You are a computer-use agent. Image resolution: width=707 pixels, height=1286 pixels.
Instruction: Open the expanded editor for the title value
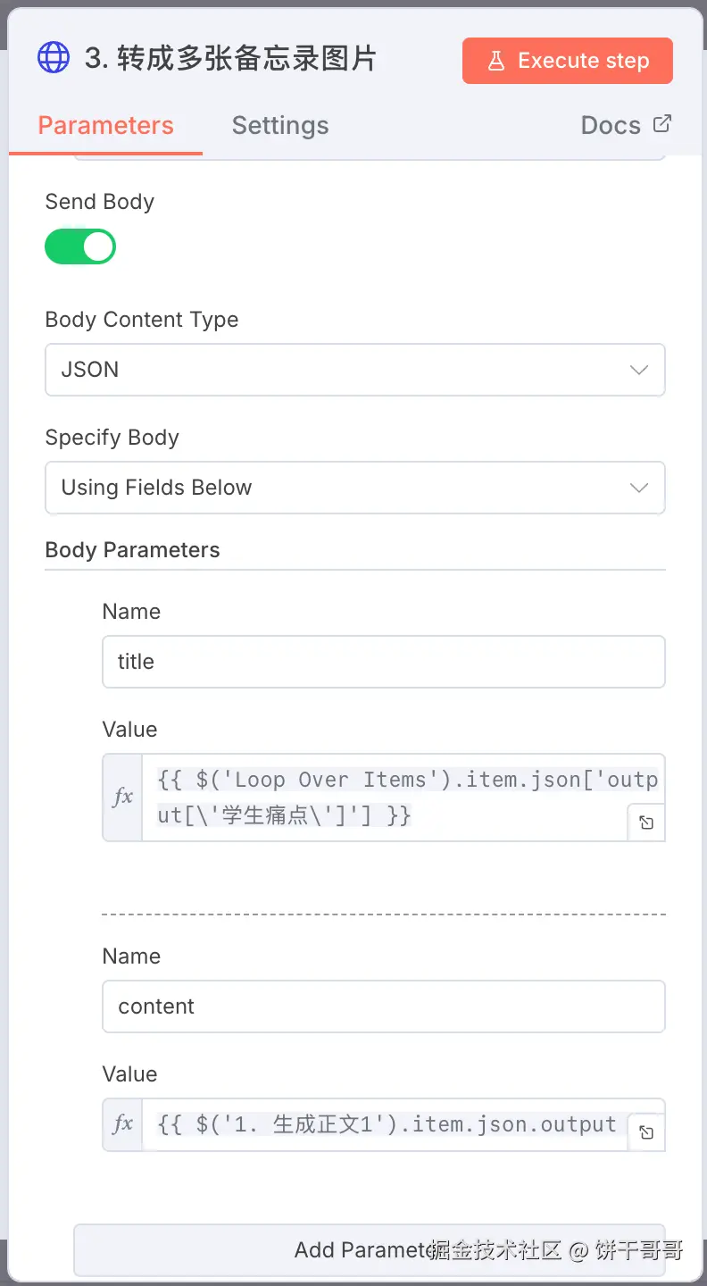coord(646,823)
